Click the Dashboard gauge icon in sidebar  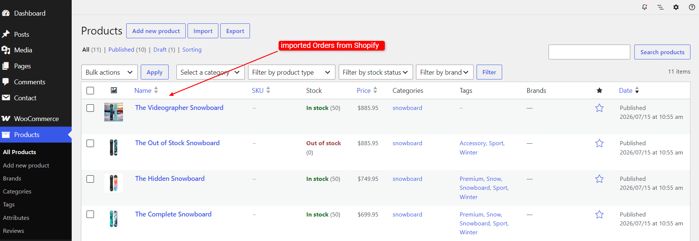pyautogui.click(x=6, y=13)
